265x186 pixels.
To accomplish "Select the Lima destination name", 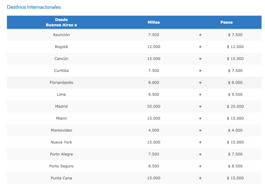I will (61, 94).
